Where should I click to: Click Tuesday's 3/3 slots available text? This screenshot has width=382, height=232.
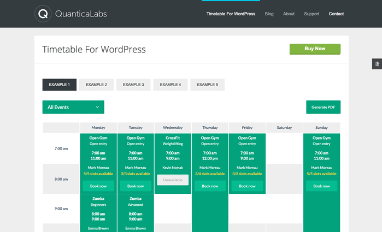coord(136,174)
